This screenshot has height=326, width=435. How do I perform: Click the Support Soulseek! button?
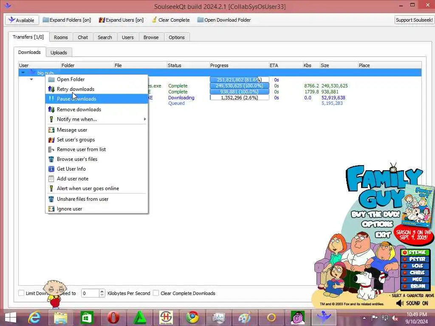[414, 20]
